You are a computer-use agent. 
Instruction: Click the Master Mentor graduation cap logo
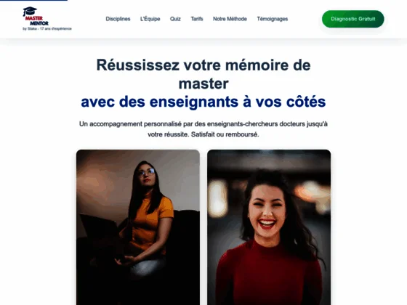click(30, 11)
